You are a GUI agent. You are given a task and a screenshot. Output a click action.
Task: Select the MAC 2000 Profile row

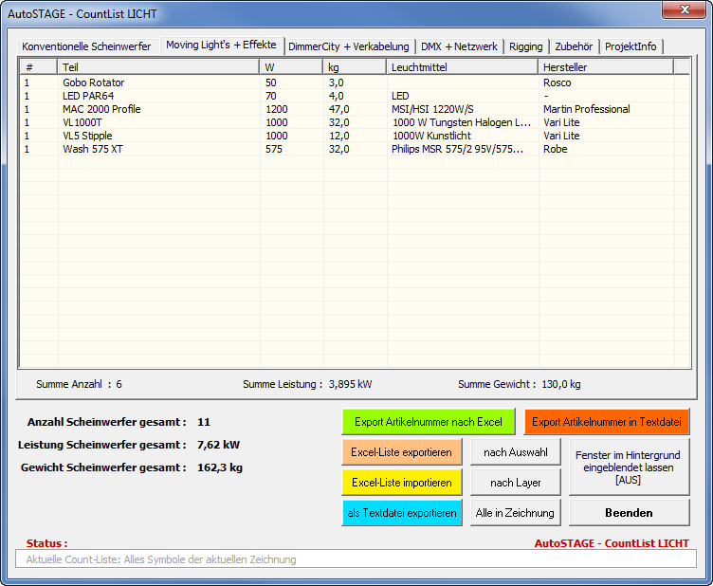(101, 109)
